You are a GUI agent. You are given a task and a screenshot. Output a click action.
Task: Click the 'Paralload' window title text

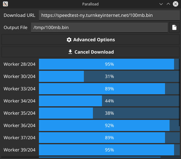coord(91,4)
